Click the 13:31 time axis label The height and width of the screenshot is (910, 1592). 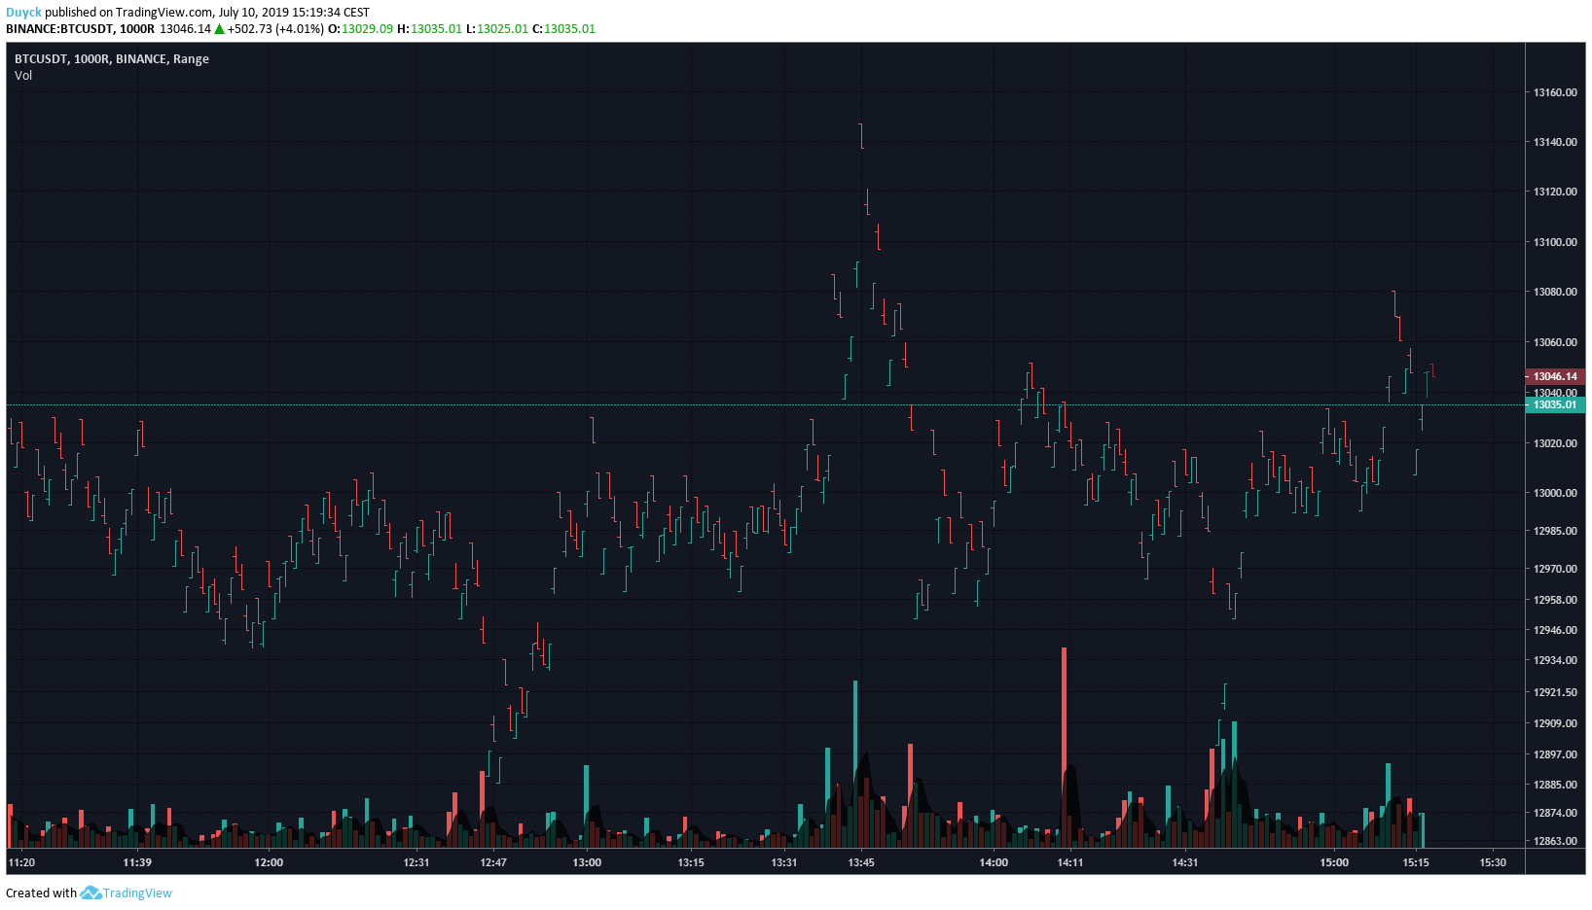784,862
